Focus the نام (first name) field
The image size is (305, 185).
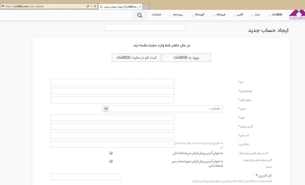pyautogui.click(x=113, y=82)
